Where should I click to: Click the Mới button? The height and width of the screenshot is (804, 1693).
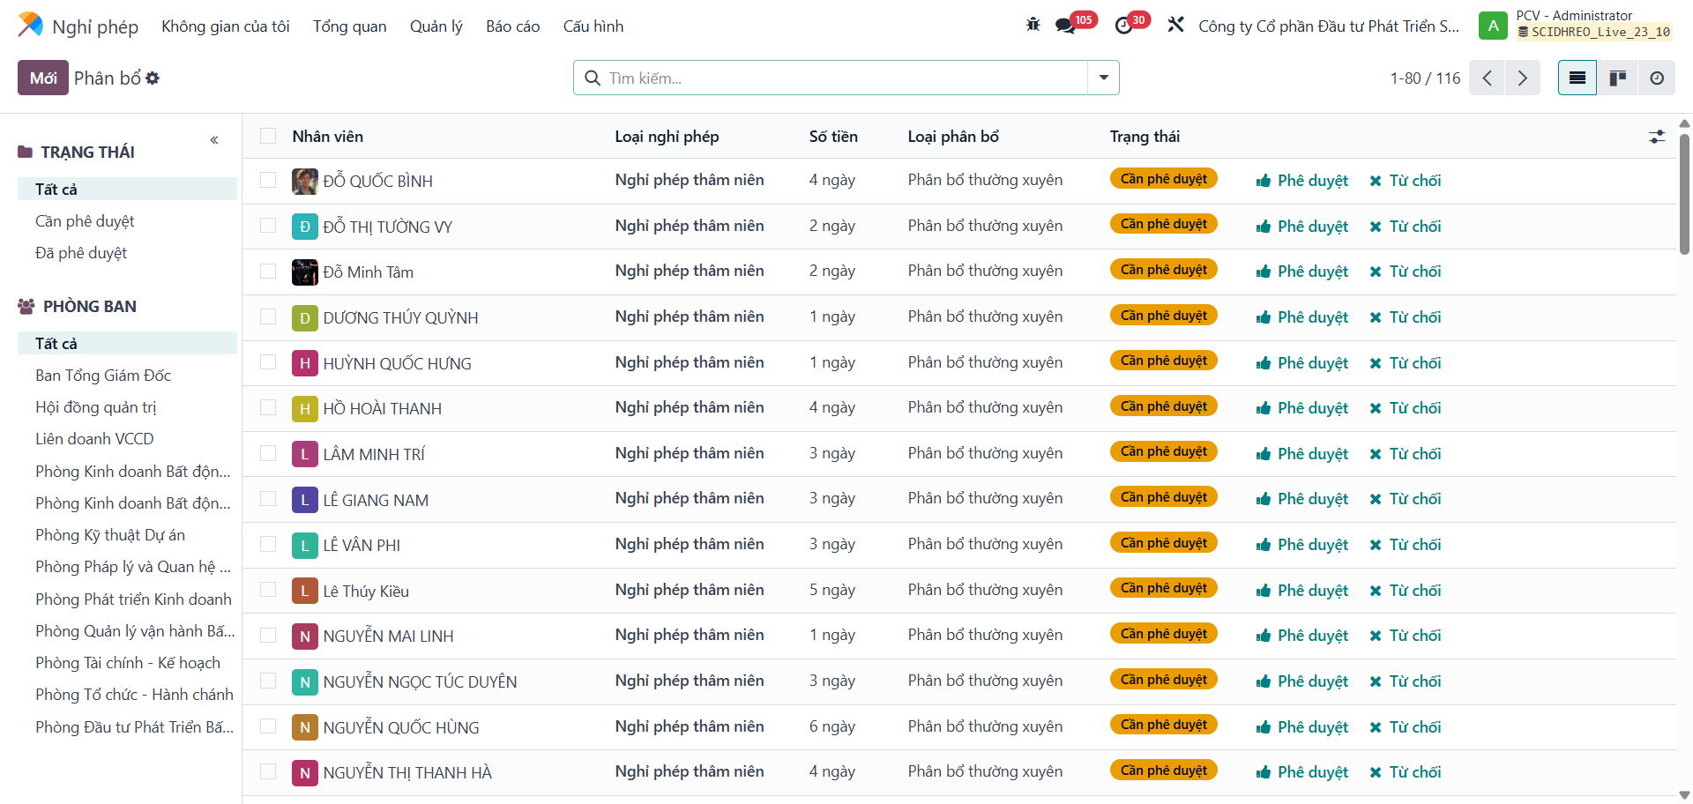click(x=43, y=78)
